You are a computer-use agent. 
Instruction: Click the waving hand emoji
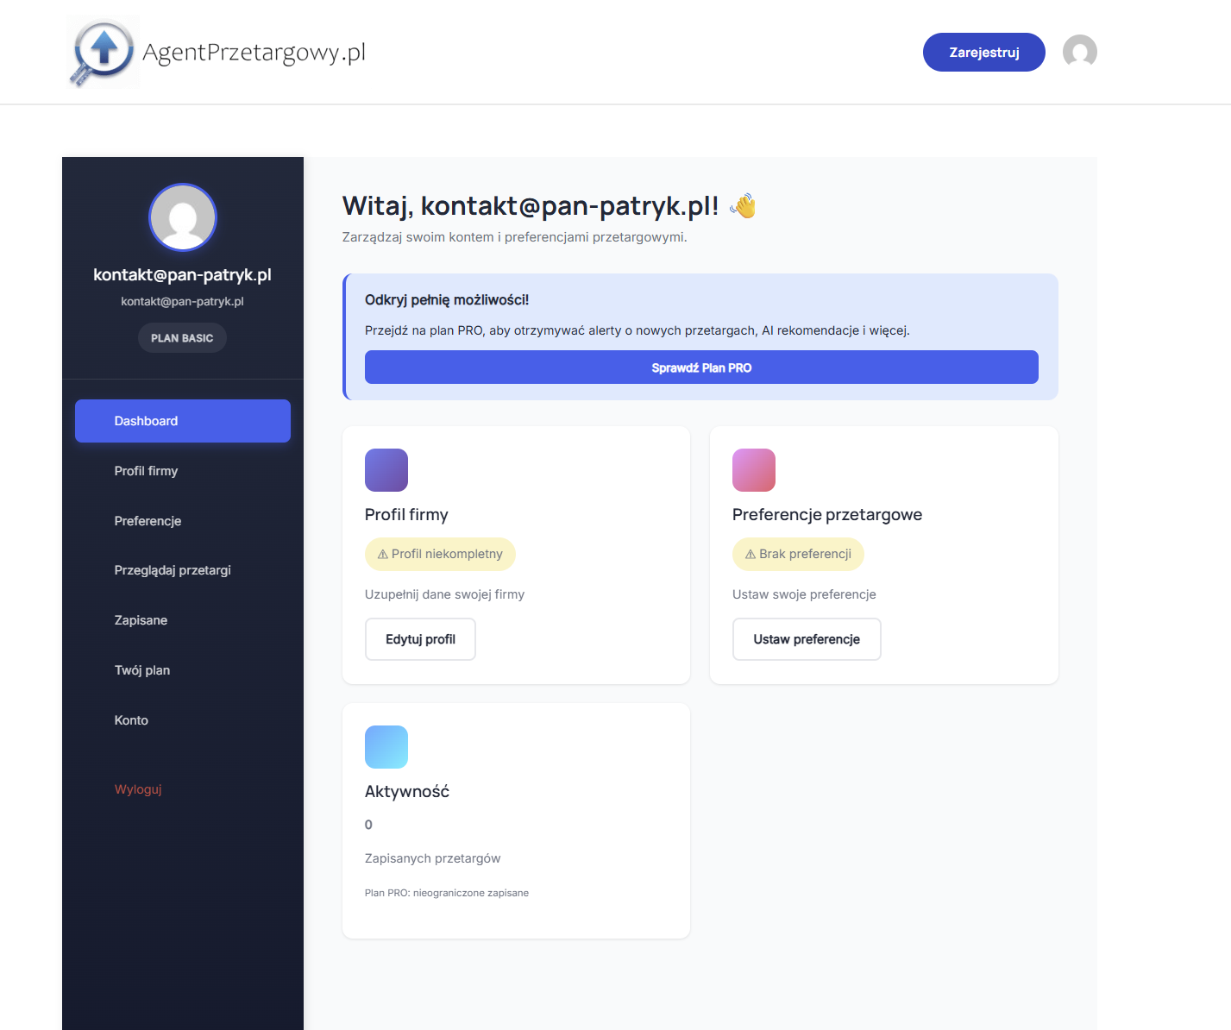tap(743, 206)
